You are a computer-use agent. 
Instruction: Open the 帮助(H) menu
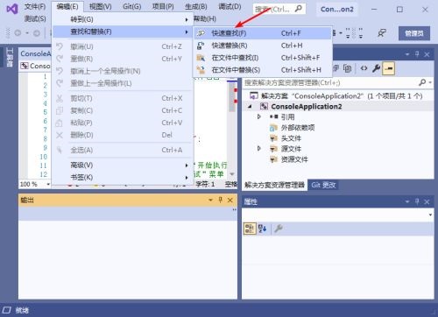pyautogui.click(x=205, y=18)
